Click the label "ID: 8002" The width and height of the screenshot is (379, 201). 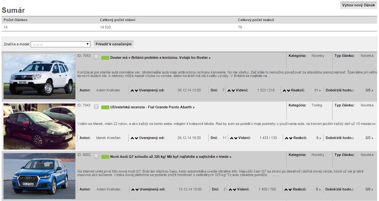pyautogui.click(x=84, y=155)
